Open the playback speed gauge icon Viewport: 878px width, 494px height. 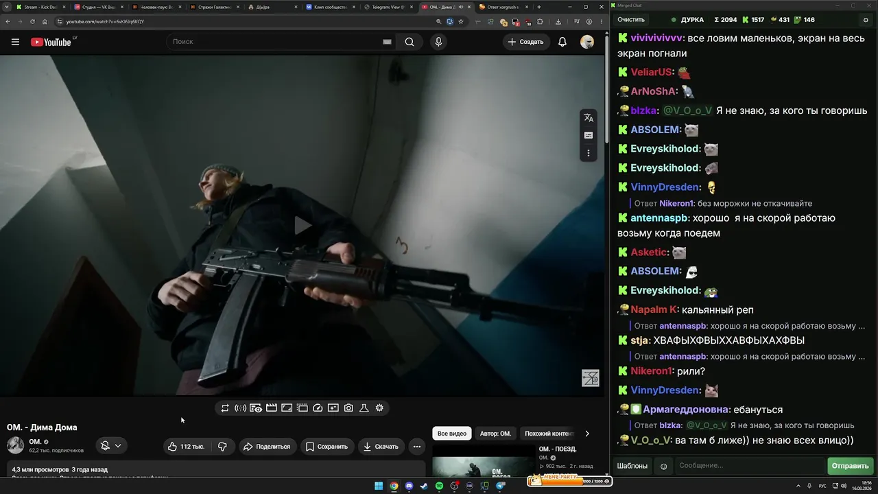318,408
